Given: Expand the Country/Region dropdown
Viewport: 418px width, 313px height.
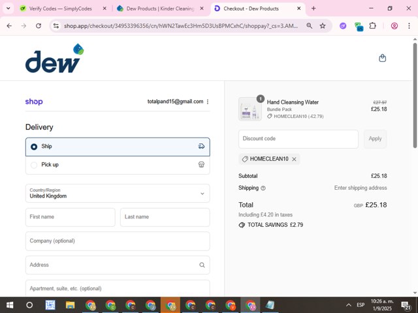Looking at the screenshot, I should (x=118, y=193).
